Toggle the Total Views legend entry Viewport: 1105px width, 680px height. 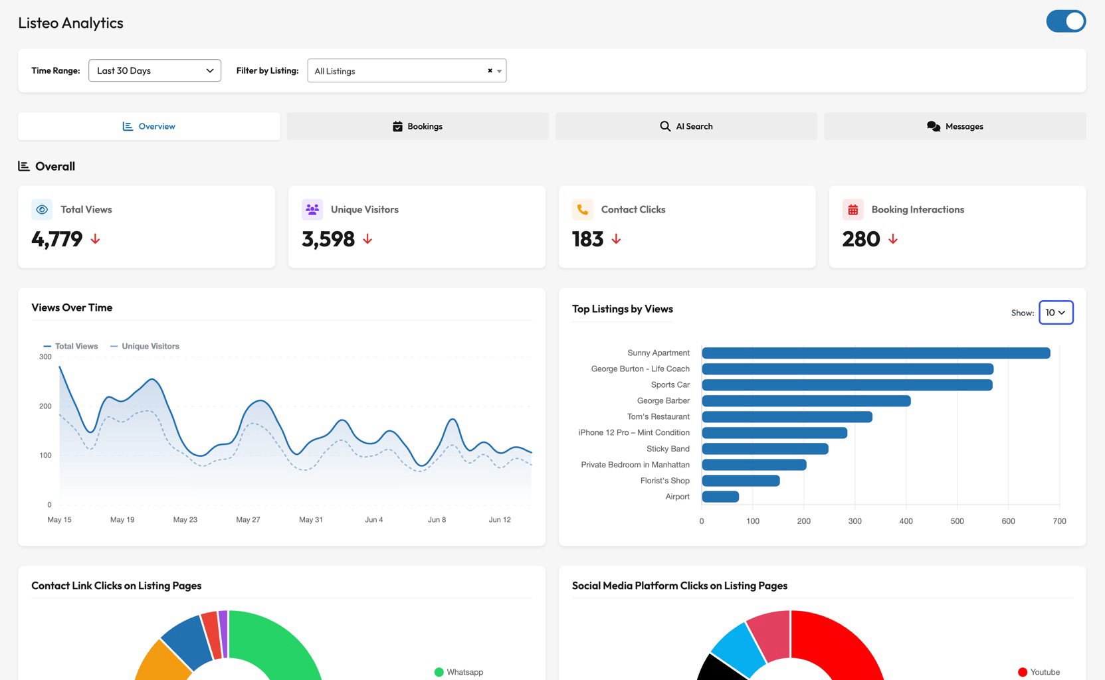coord(70,346)
